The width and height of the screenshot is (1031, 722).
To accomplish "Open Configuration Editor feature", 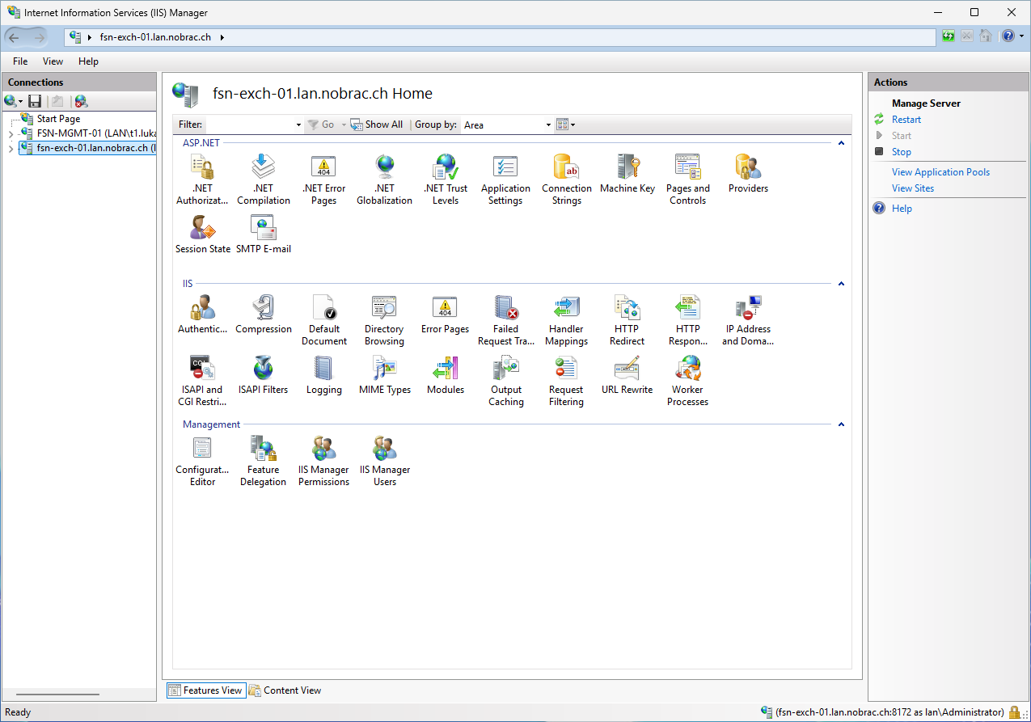I will (x=202, y=461).
